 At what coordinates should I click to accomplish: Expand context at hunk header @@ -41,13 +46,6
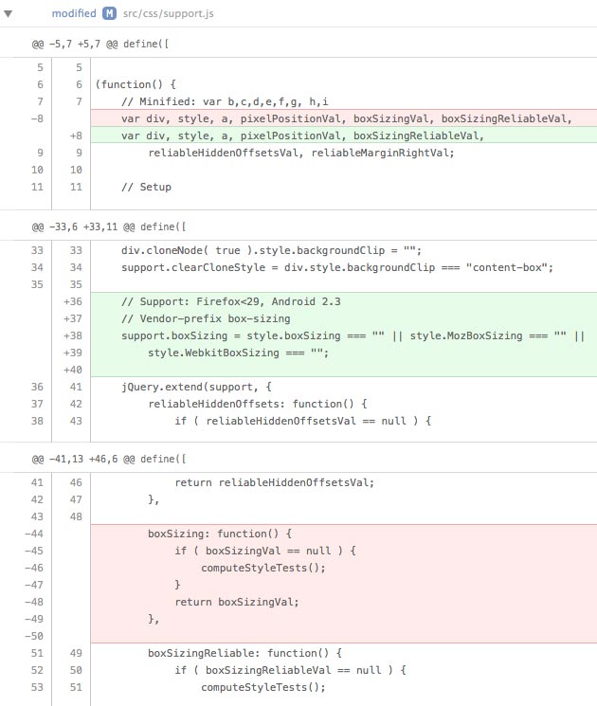pyautogui.click(x=108, y=459)
